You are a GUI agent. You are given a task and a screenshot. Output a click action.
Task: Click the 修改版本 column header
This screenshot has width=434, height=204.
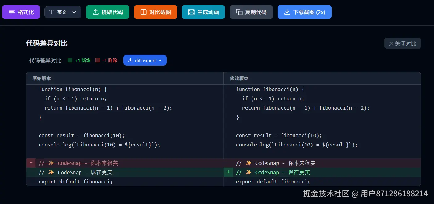tap(239, 78)
